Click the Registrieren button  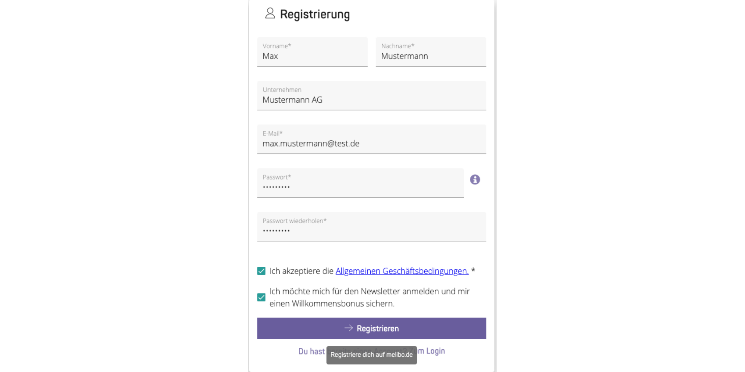tap(371, 328)
